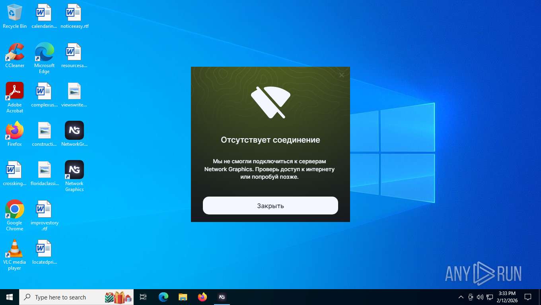
Task: Open File Explorer from the taskbar
Action: 183,297
